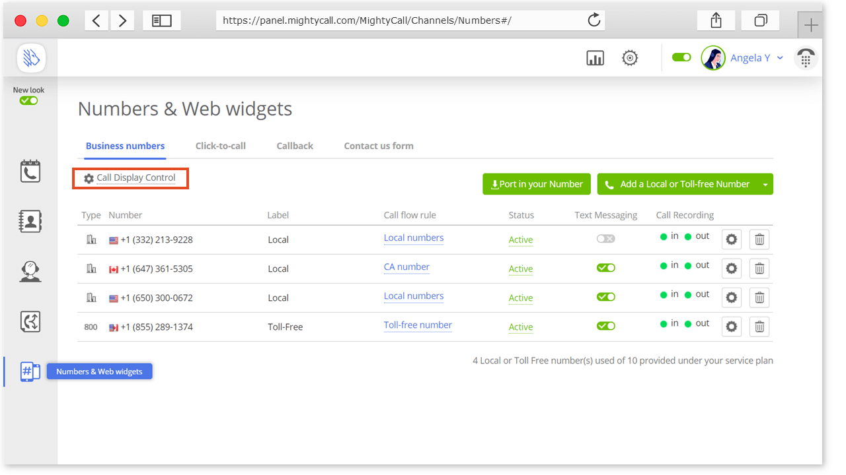Image resolution: width=846 pixels, height=475 pixels.
Task: Open the calls journal sidebar icon
Action: click(x=30, y=171)
